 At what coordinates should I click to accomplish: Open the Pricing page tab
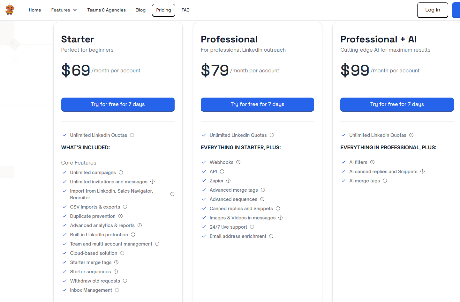pos(163,10)
